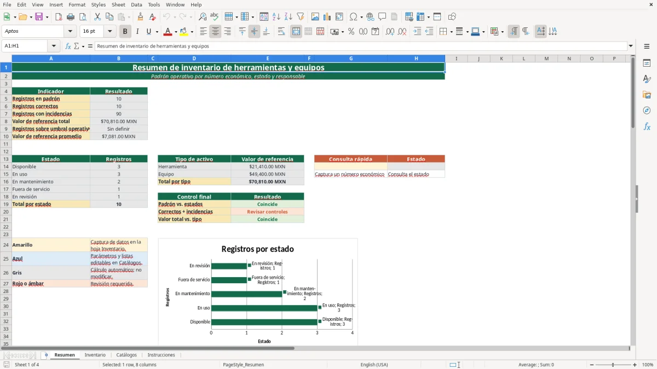This screenshot has width=657, height=369.
Task: Add decimal place
Action: point(390,32)
